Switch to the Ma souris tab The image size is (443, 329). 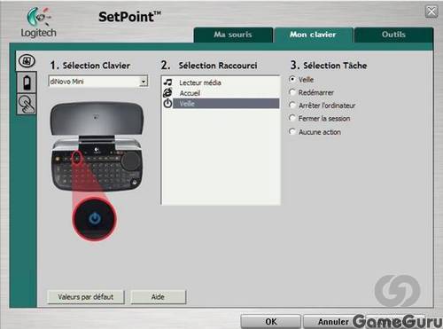tap(233, 35)
